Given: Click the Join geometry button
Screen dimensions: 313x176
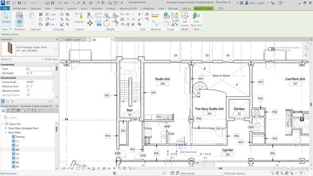Looking at the screenshot, I should (50, 24).
